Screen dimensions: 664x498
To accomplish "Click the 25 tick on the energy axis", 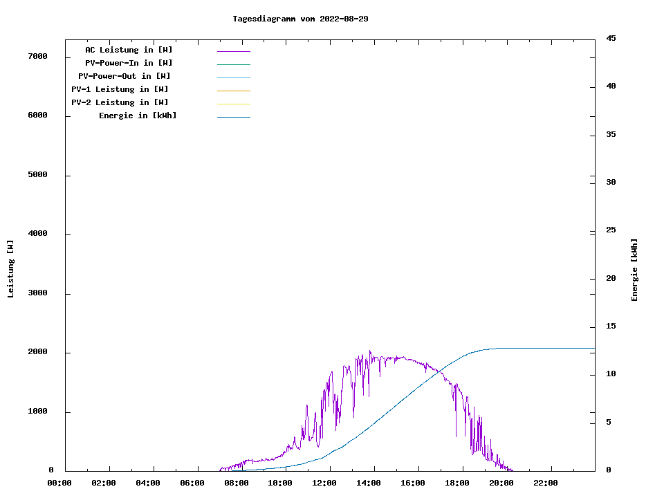I will (x=611, y=230).
